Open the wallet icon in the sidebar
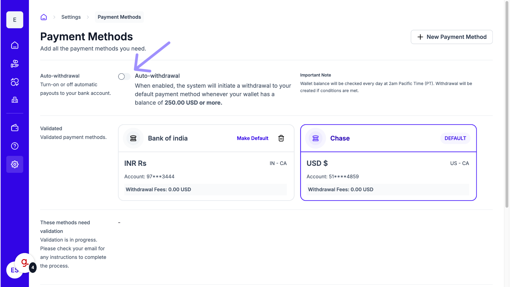 [15, 128]
